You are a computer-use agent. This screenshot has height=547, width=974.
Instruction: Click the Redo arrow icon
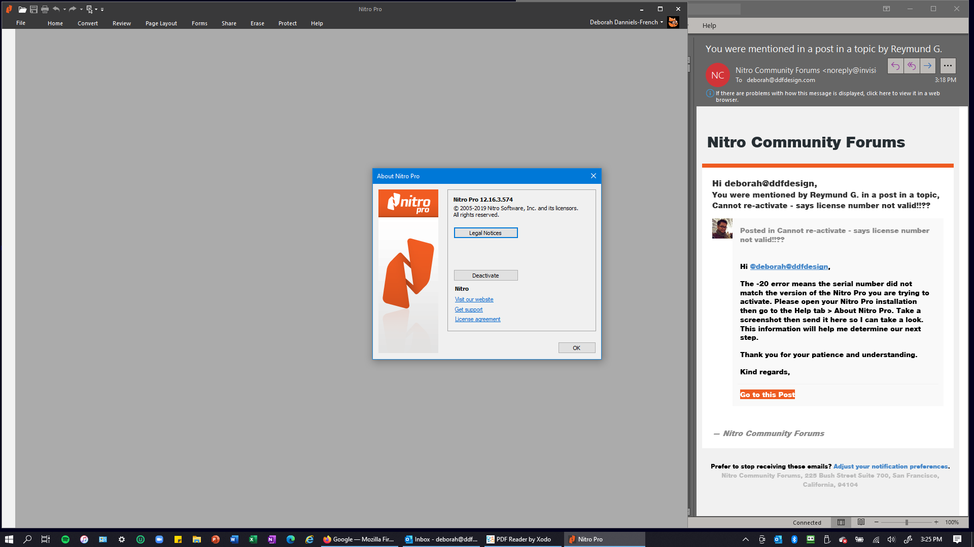(x=73, y=9)
